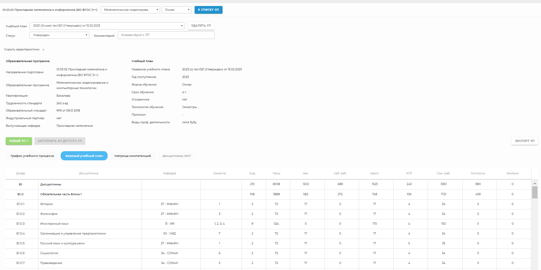The width and height of the screenshot is (541, 270).
Task: Collapse the Скрыть характеристики section
Action: pyautogui.click(x=24, y=49)
